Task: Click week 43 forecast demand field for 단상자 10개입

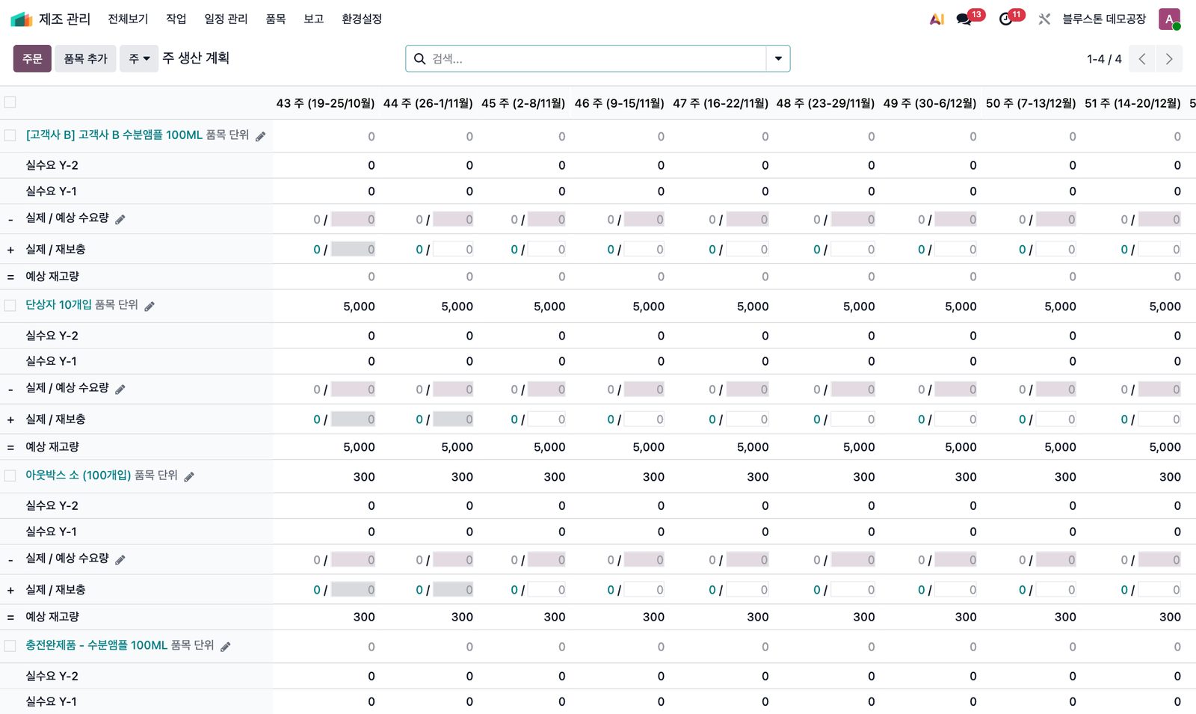Action: (353, 390)
